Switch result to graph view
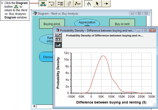Image resolution: width=158 pixels, height=110 pixels. point(58,45)
